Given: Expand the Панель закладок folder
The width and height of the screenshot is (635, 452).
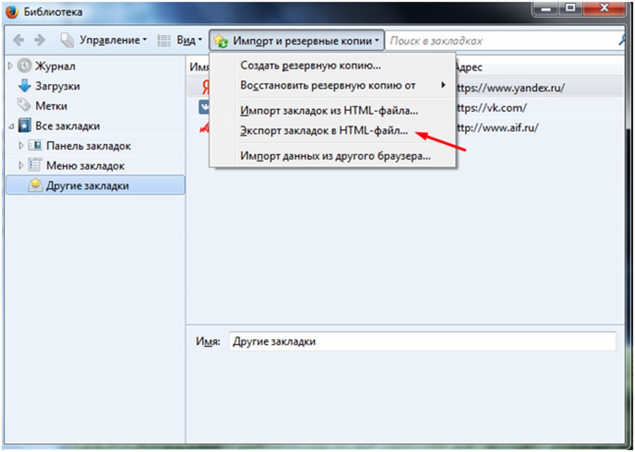Looking at the screenshot, I should click(x=21, y=145).
